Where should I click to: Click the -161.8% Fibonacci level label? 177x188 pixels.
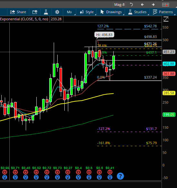tap(104, 143)
